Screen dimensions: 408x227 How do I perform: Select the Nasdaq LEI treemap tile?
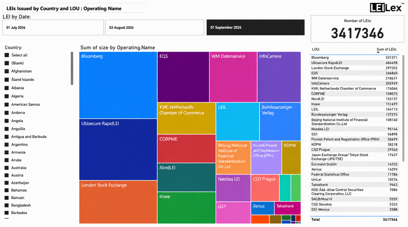pos(233,188)
